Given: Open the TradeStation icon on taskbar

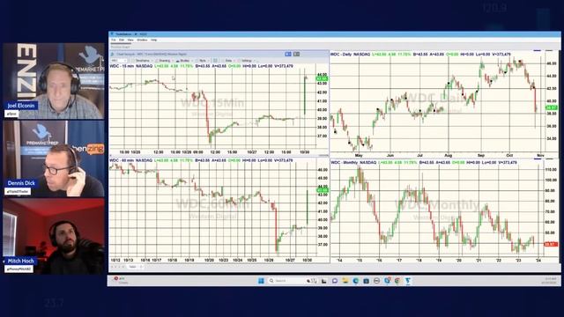Looking at the screenshot, I should [408, 281].
